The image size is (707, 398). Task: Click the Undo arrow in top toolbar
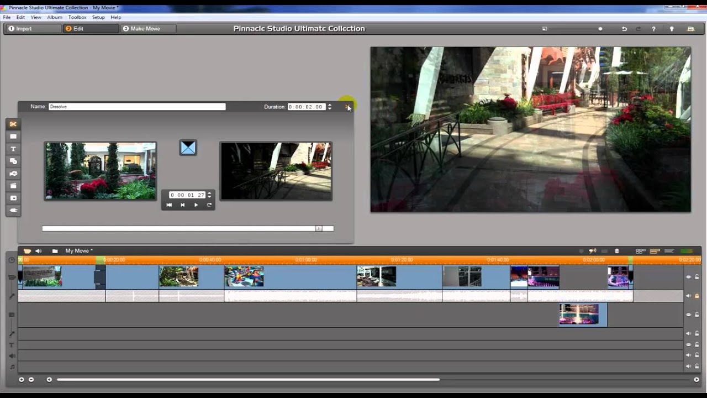(624, 29)
